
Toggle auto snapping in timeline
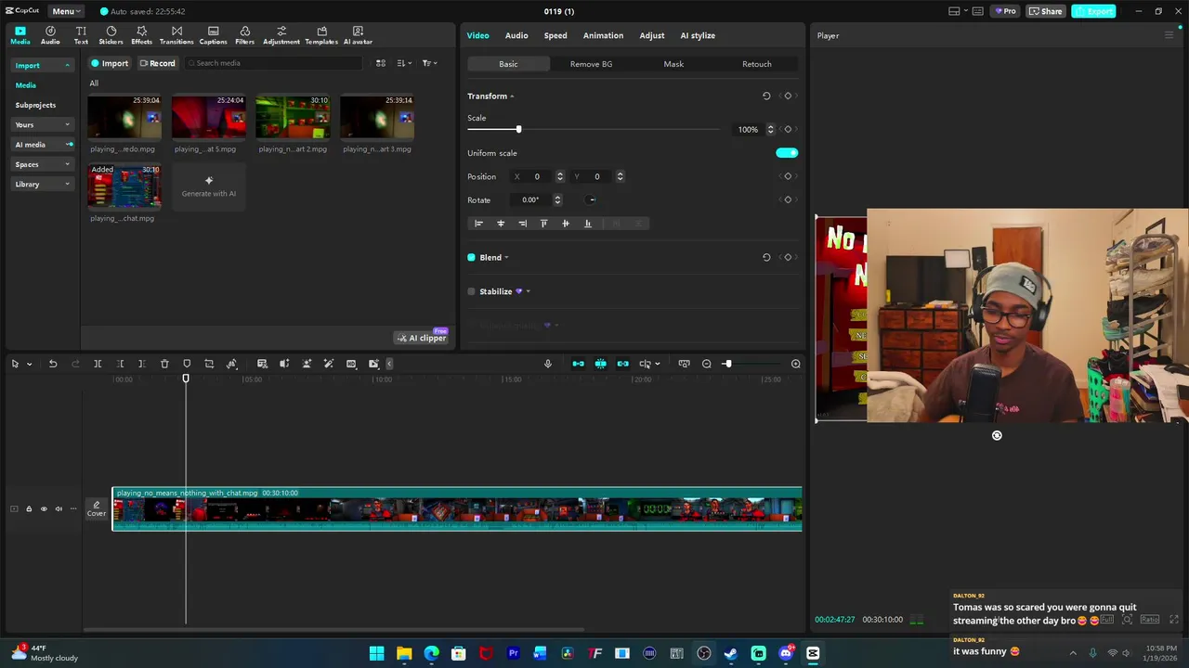click(x=600, y=364)
